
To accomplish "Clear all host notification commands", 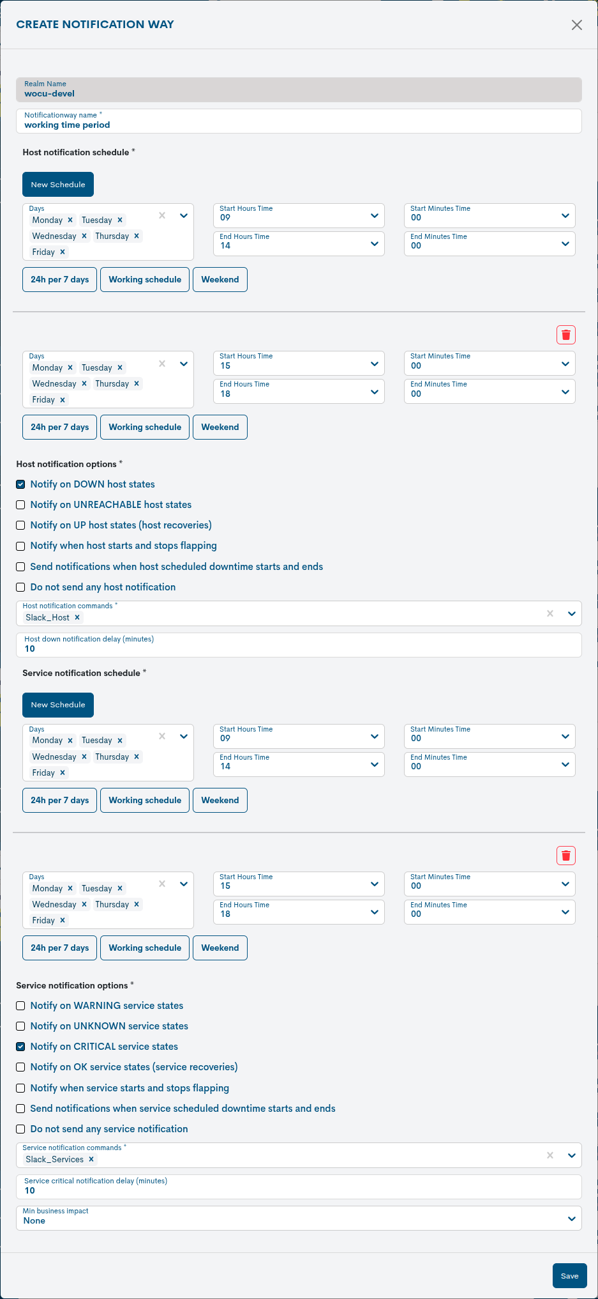I will pyautogui.click(x=549, y=613).
